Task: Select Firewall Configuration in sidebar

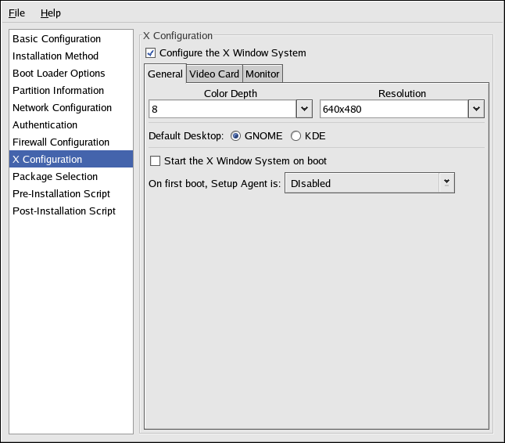Action: [61, 142]
